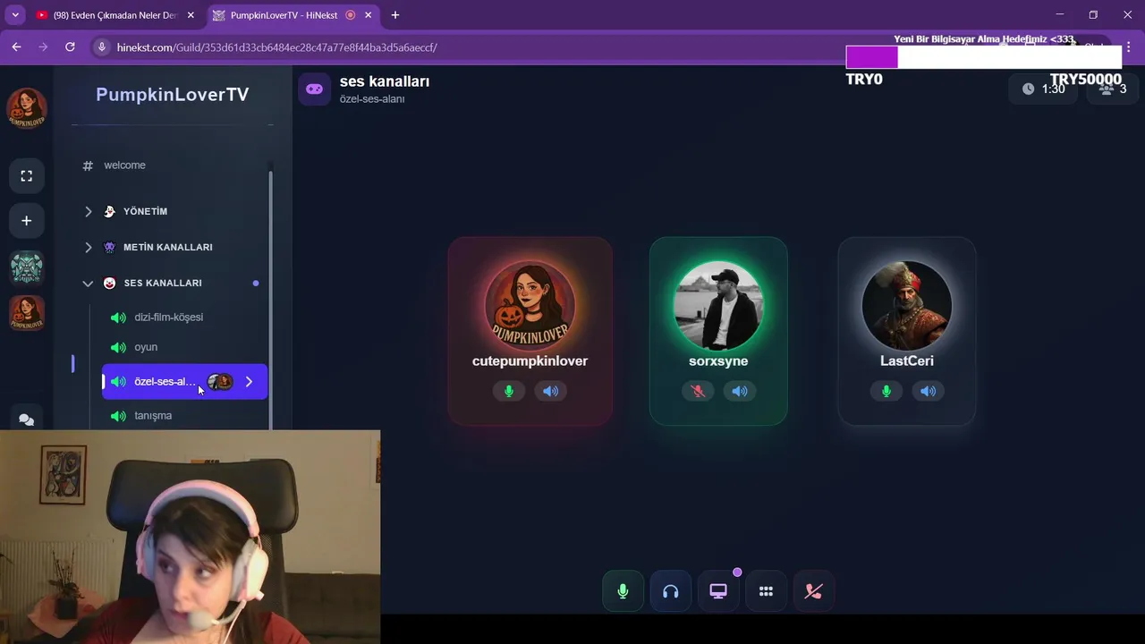The width and height of the screenshot is (1145, 644).
Task: Toggle the microphone in bottom call bar
Action: (623, 591)
